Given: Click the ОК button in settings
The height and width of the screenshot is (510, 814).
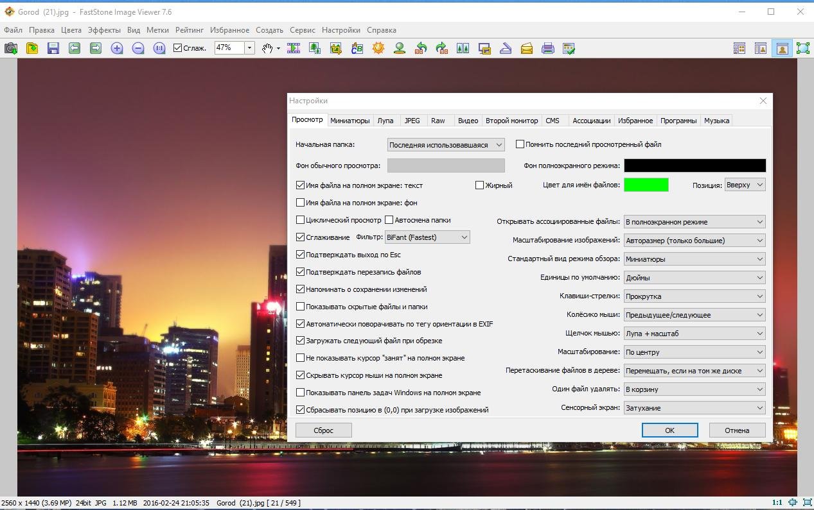Looking at the screenshot, I should (669, 430).
